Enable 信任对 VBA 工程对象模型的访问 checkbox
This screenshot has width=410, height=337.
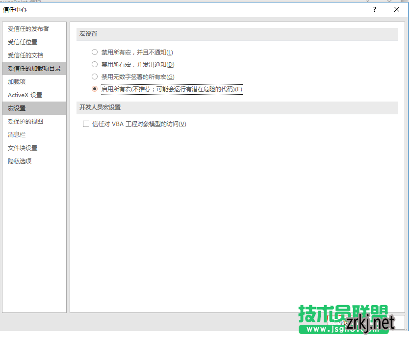click(x=86, y=124)
